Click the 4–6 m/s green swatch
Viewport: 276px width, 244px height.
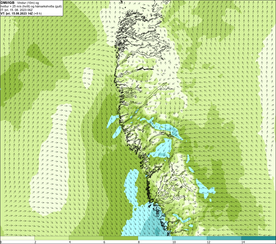[86, 238]
